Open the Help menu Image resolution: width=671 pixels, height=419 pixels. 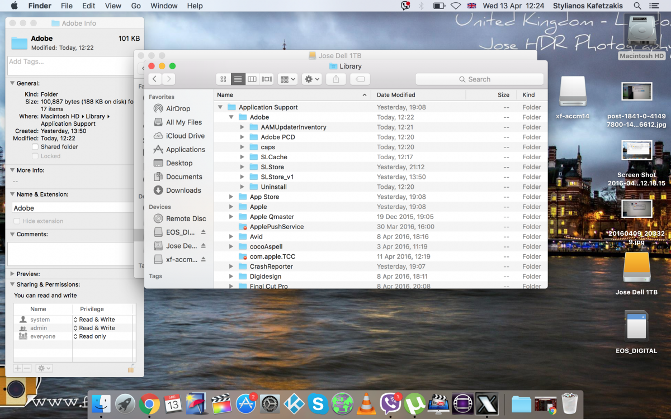(x=195, y=6)
